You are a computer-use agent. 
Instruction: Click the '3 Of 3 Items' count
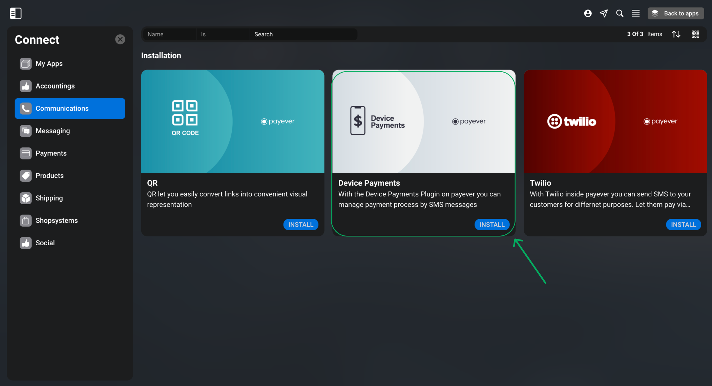click(645, 34)
